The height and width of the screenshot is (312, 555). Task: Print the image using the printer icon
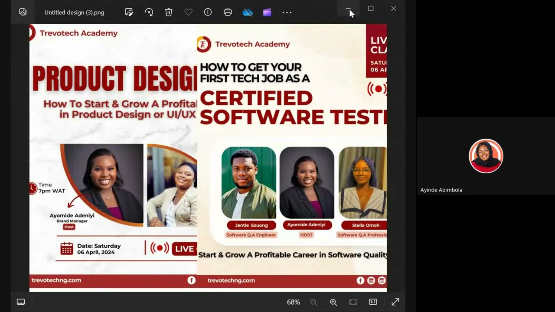point(228,12)
